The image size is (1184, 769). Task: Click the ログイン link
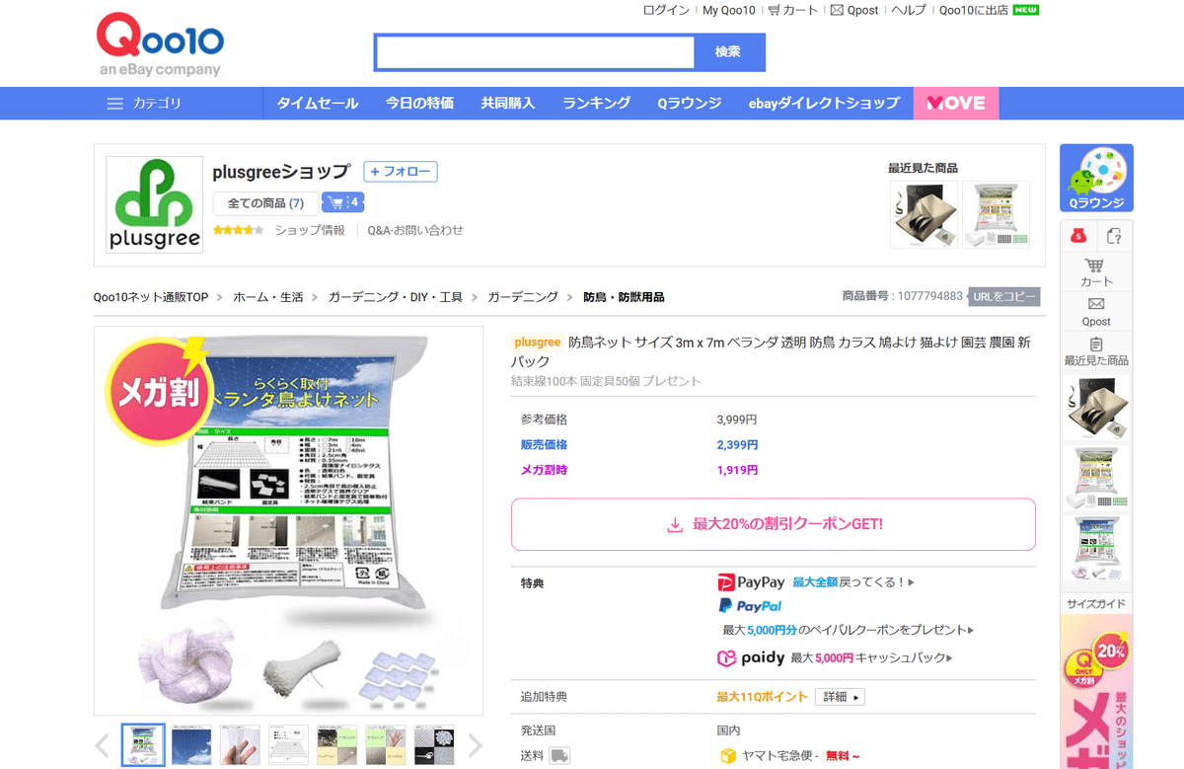[666, 10]
